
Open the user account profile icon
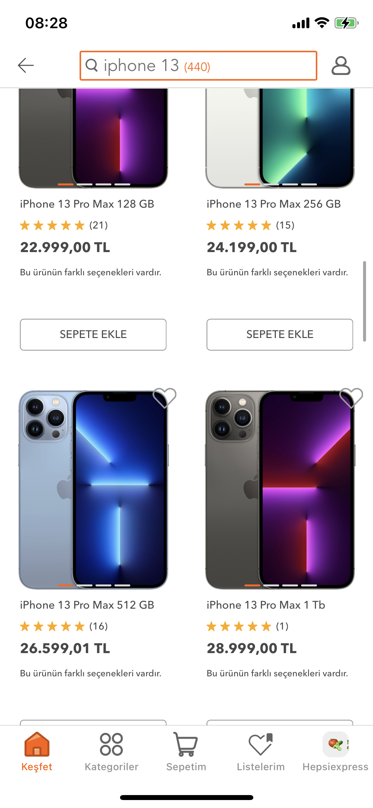(x=341, y=65)
